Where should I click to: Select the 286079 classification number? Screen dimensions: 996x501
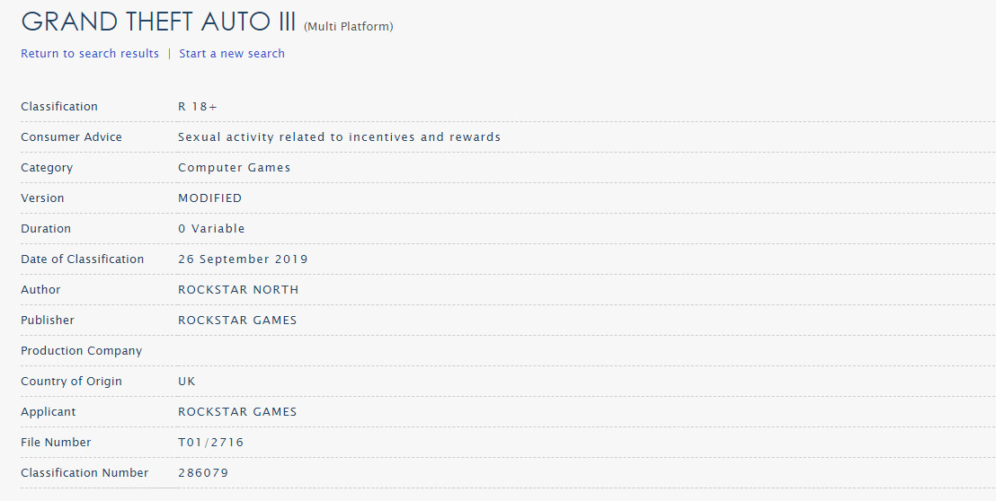(203, 472)
